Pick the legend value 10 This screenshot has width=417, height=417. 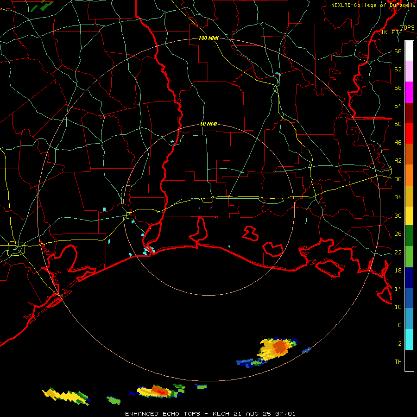point(398,307)
